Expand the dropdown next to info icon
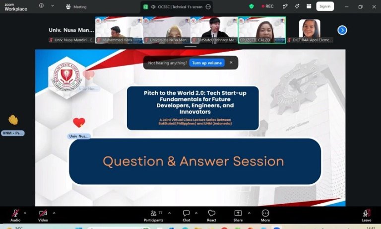This screenshot has width=381, height=229. click(53, 5)
